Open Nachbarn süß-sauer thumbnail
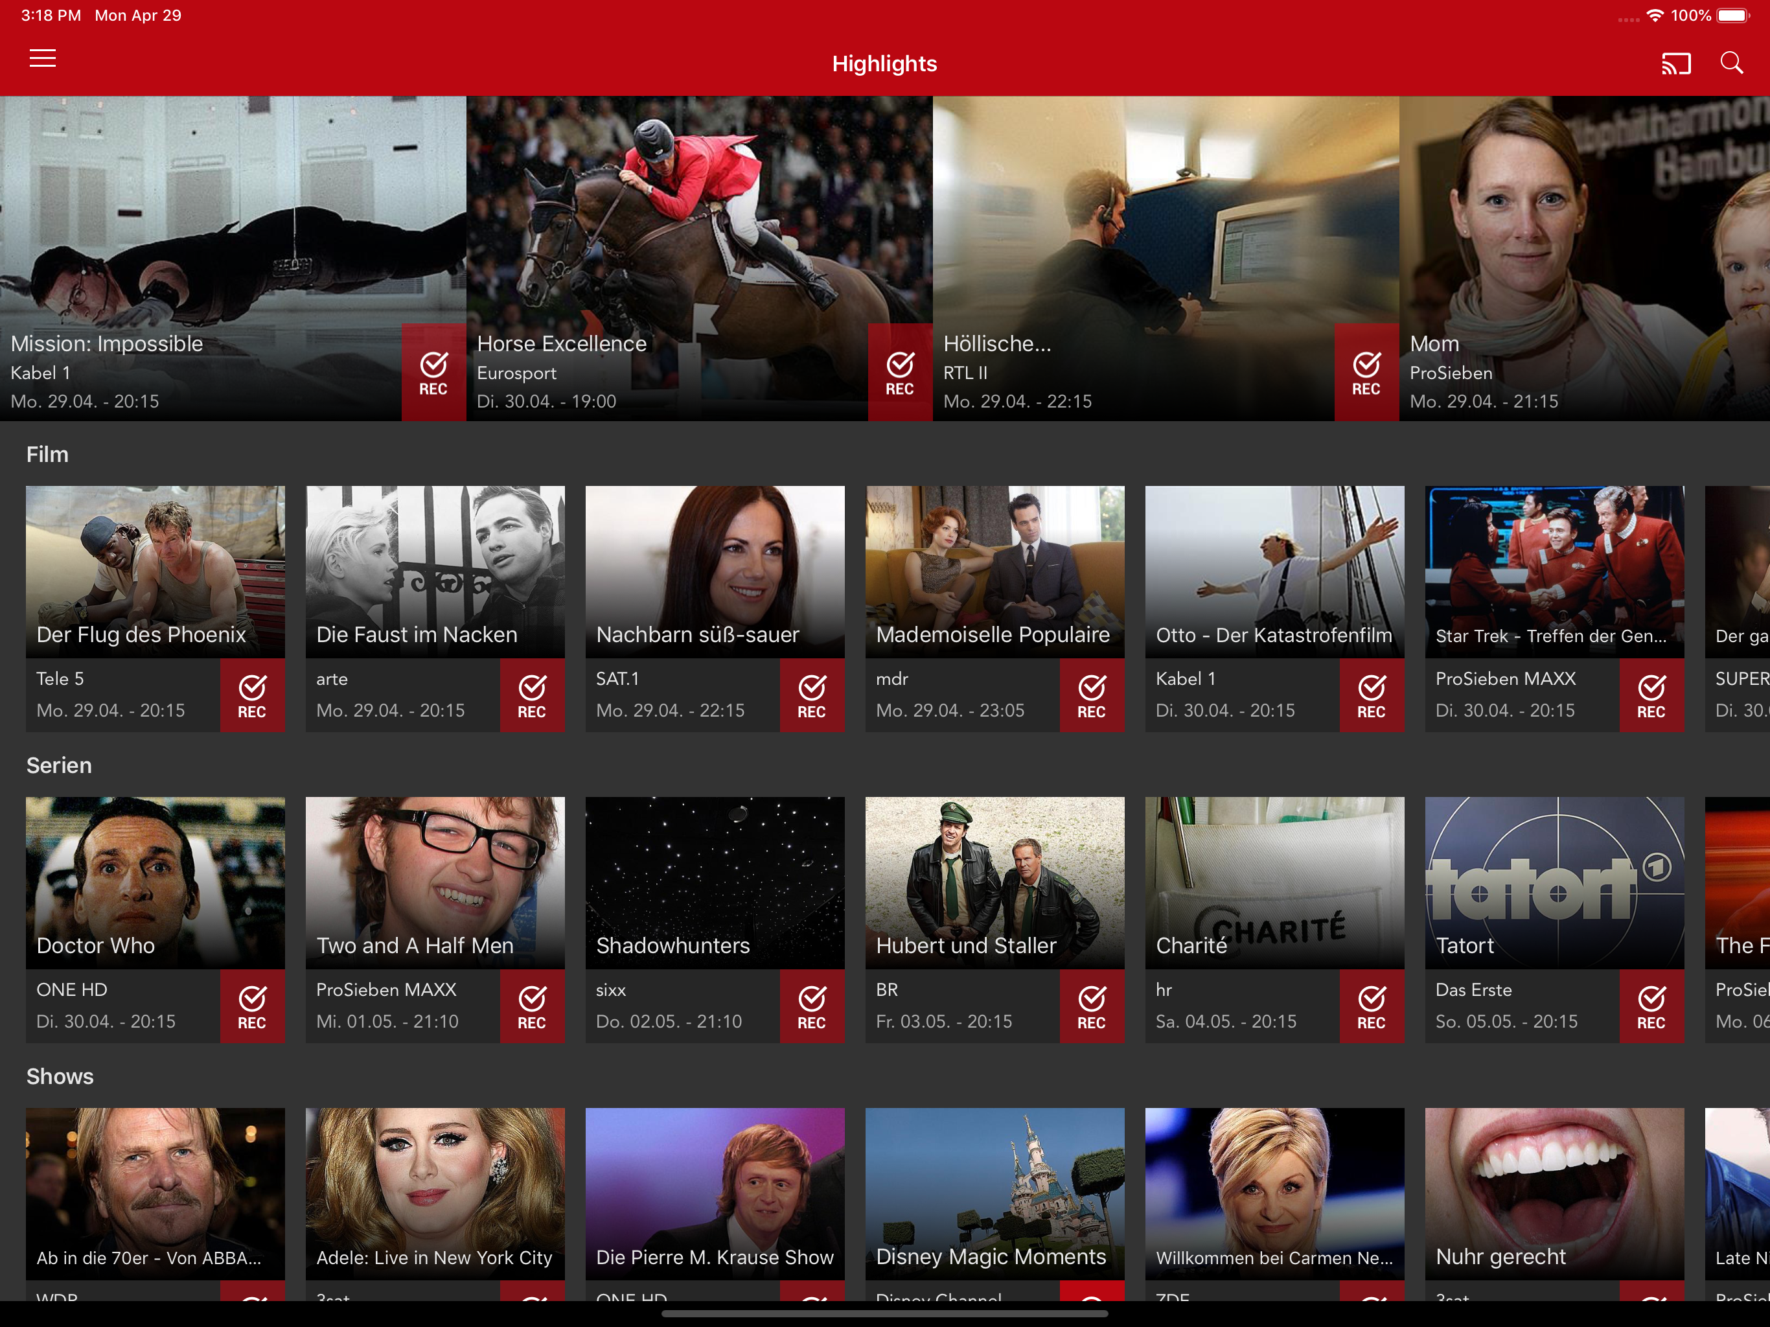1770x1327 pixels. pos(715,571)
